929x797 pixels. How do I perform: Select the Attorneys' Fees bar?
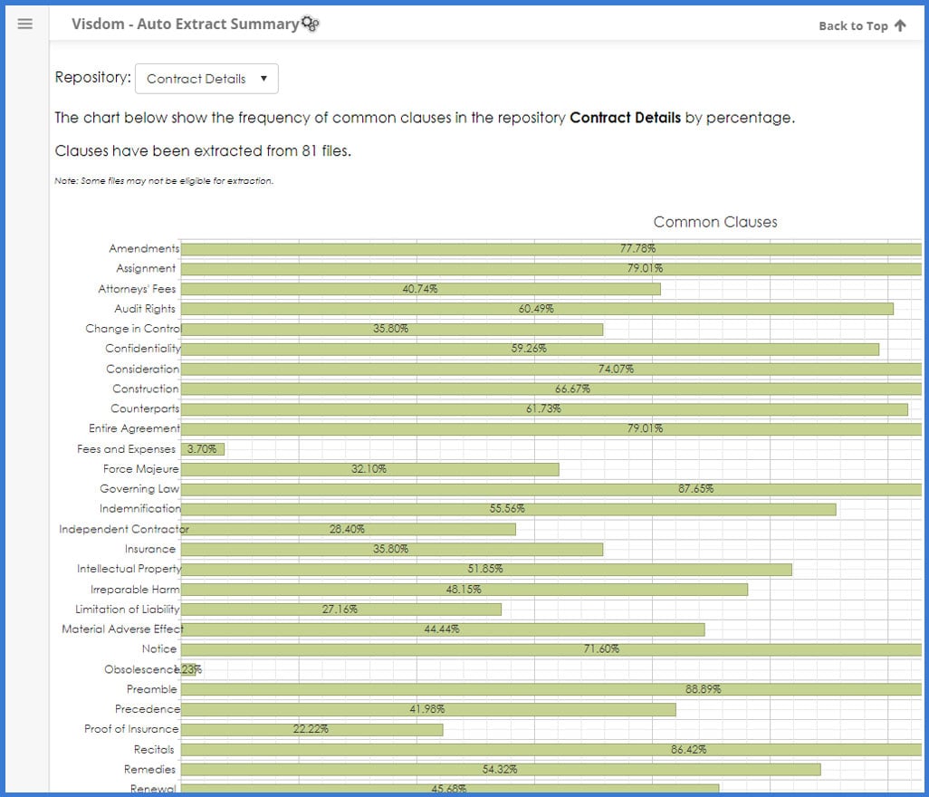tap(420, 289)
